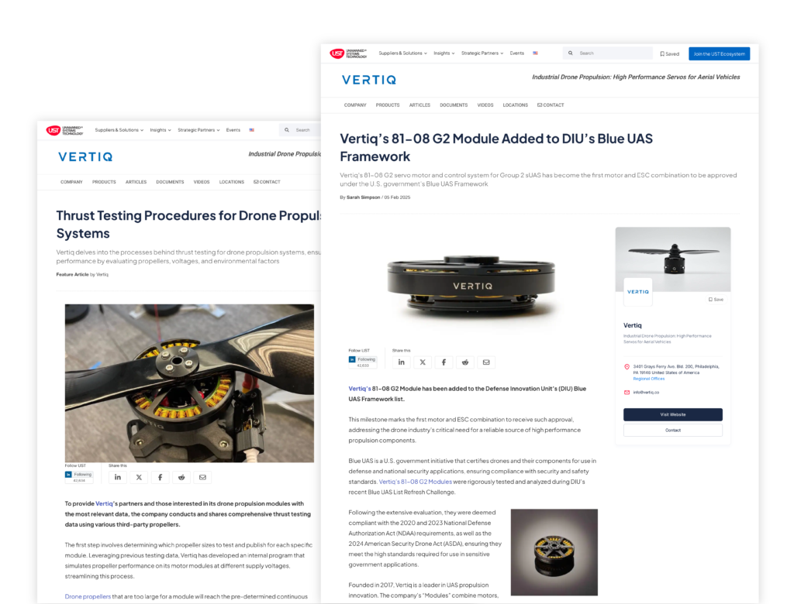
Task: Click the UST logo in the front window
Action: pyautogui.click(x=348, y=53)
